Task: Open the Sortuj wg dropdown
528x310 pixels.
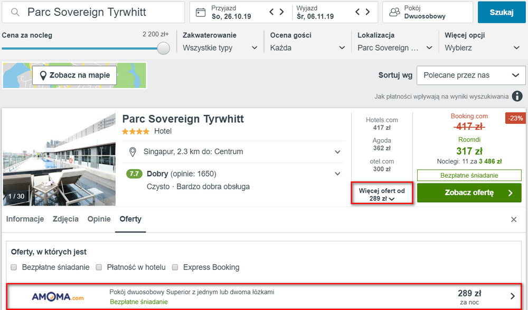Action: [471, 75]
